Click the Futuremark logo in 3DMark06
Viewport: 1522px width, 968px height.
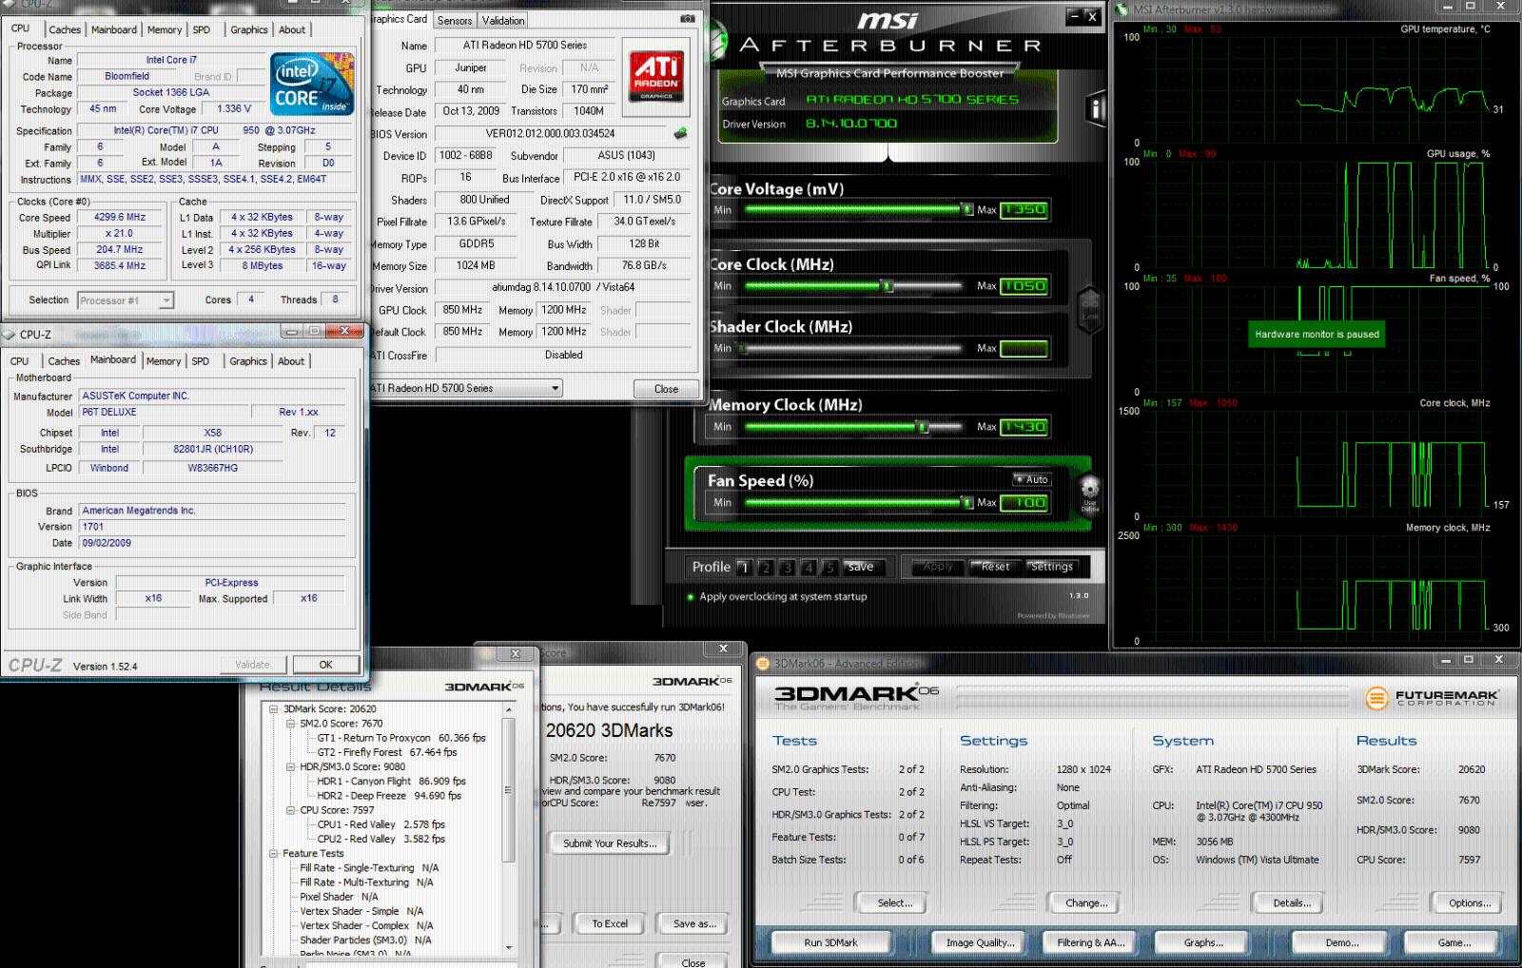(x=1432, y=698)
